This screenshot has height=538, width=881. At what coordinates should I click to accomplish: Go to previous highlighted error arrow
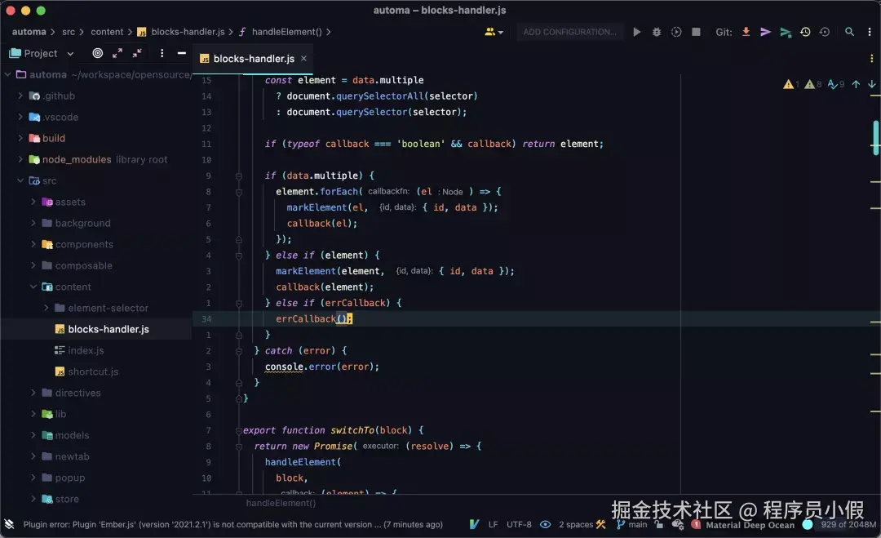[855, 84]
